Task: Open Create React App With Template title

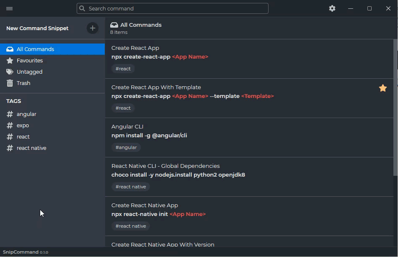Action: pos(156,87)
